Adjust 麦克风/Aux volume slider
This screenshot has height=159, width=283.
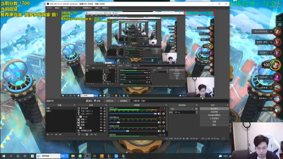[x=133, y=114]
